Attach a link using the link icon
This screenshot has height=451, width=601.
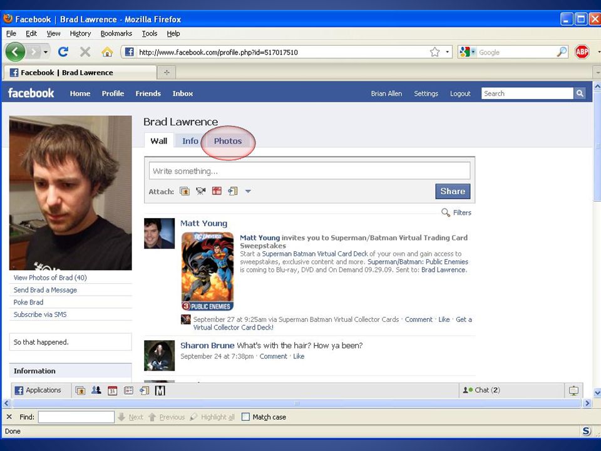pyautogui.click(x=233, y=191)
